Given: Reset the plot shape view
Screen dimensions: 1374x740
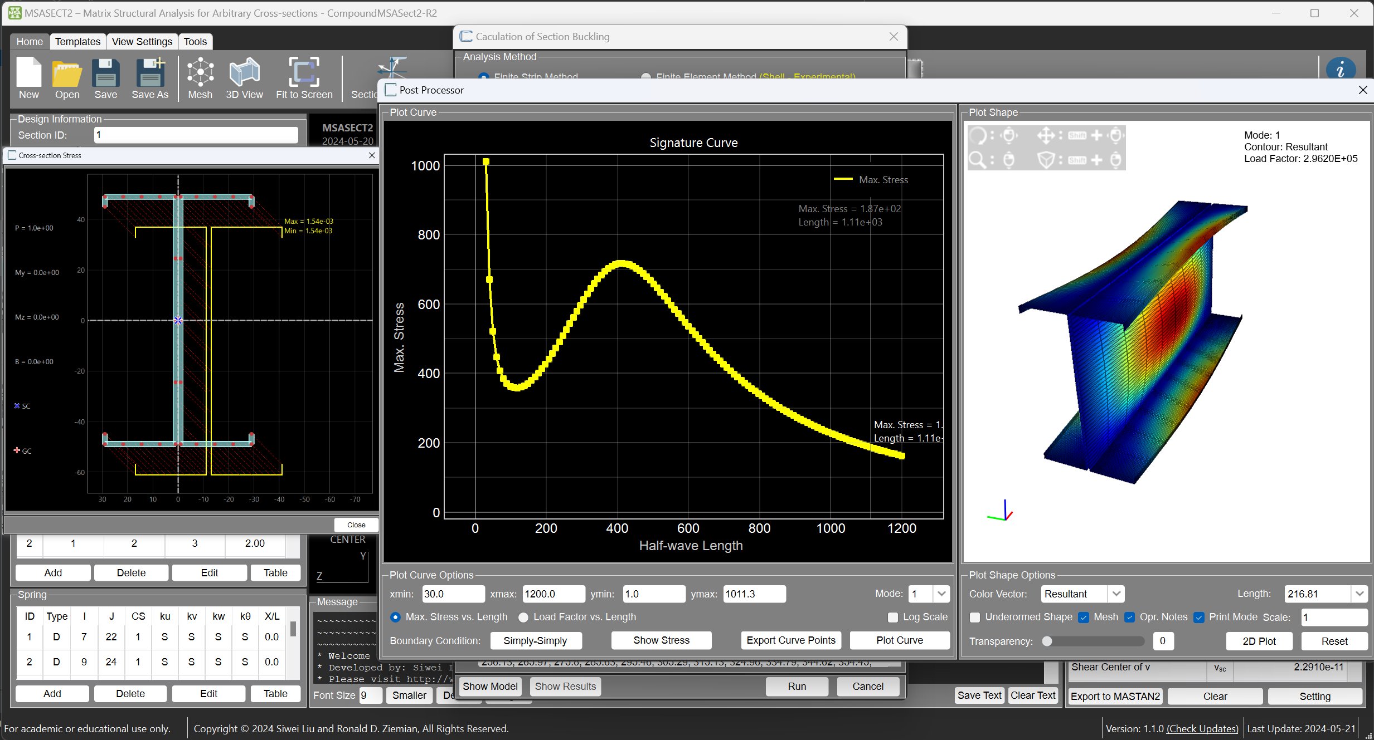Looking at the screenshot, I should (x=1334, y=641).
